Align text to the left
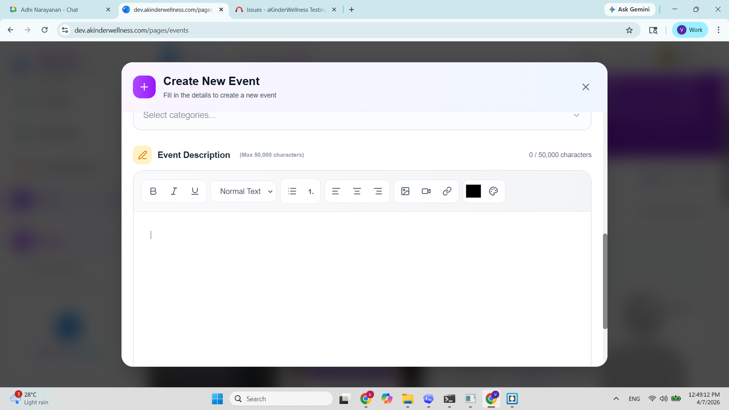729x410 pixels. tap(336, 191)
